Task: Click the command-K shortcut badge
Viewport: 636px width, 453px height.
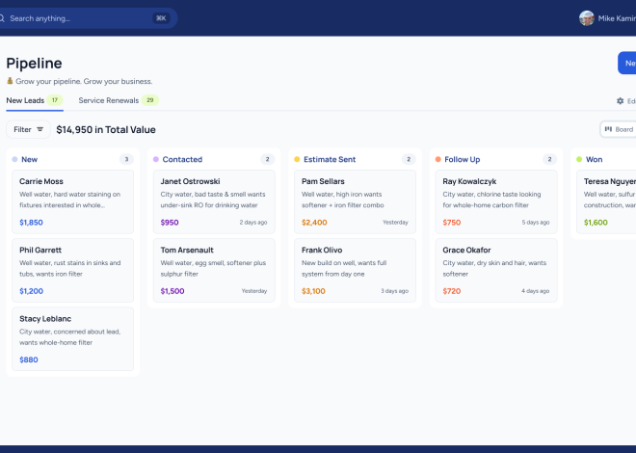Action: click(x=161, y=18)
